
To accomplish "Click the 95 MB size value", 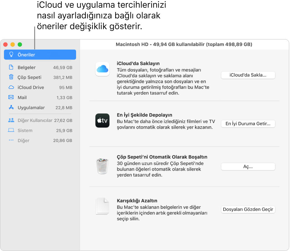I will coord(66,87).
